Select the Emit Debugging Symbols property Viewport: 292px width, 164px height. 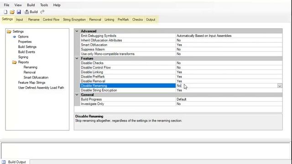(128, 36)
